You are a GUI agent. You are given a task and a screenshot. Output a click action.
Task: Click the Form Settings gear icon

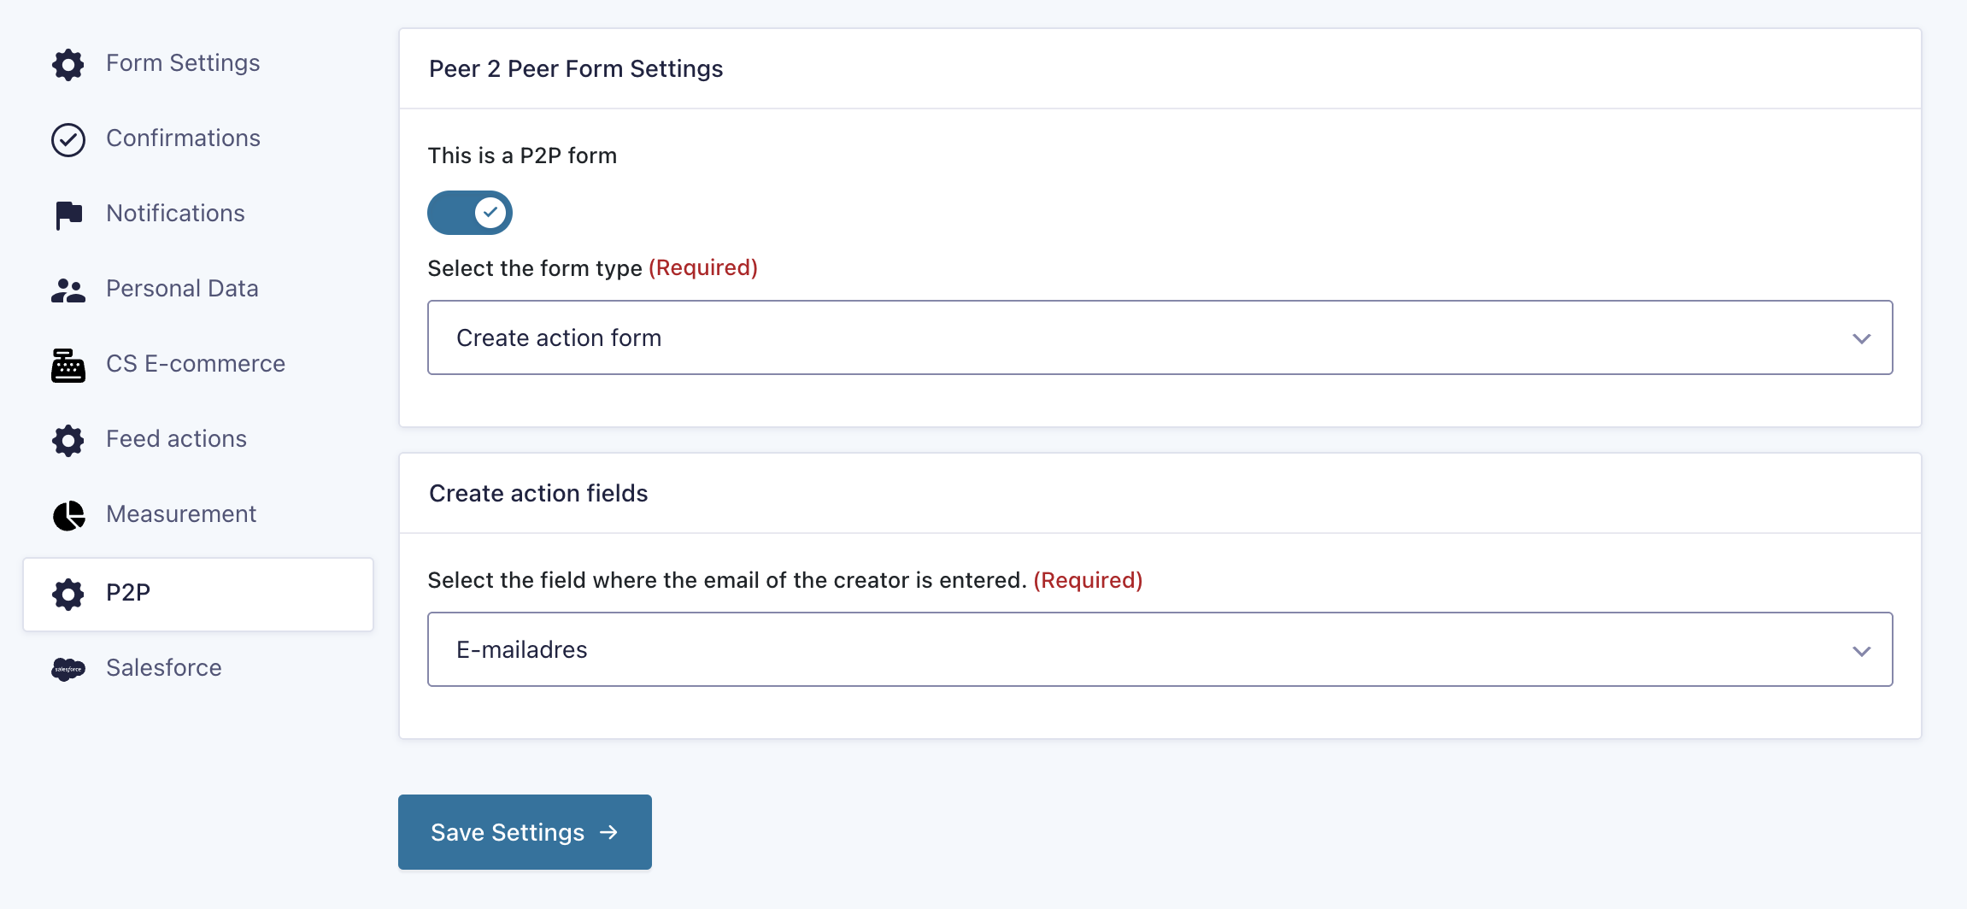click(x=68, y=64)
